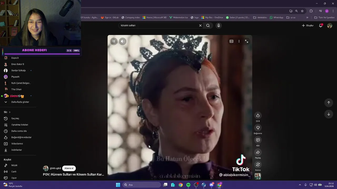
Task: Open the Oluştur create menu
Action: click(x=308, y=25)
